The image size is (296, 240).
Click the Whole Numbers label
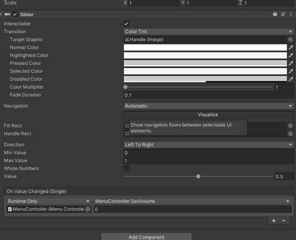point(21,168)
